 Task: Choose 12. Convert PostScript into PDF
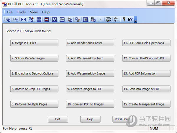[146, 58]
